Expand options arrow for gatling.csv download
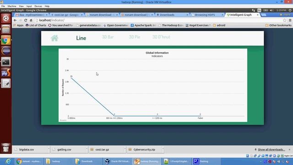The height and width of the screenshot is (165, 293). 87,149
